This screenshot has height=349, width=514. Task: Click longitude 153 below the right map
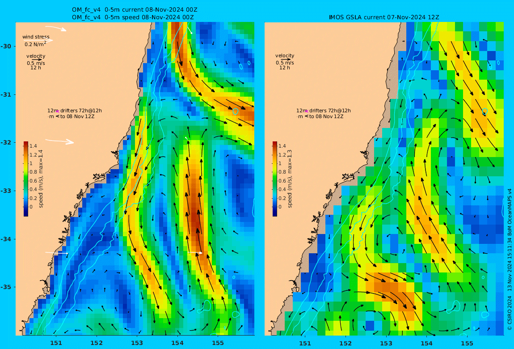pyautogui.click(x=386, y=343)
